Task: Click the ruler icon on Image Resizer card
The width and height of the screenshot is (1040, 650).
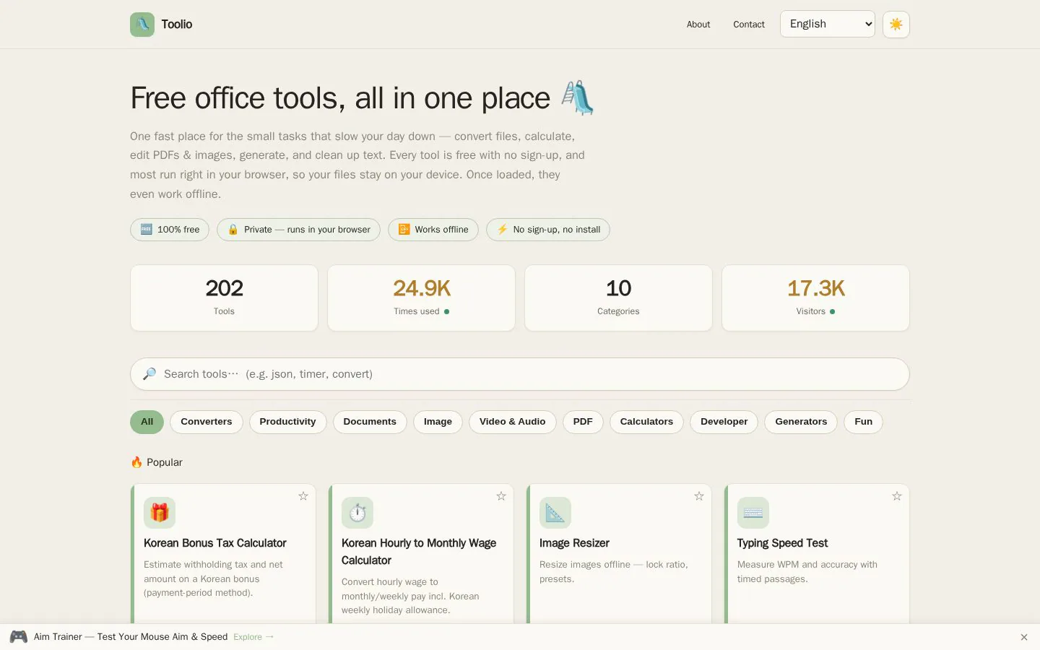Action: (555, 513)
